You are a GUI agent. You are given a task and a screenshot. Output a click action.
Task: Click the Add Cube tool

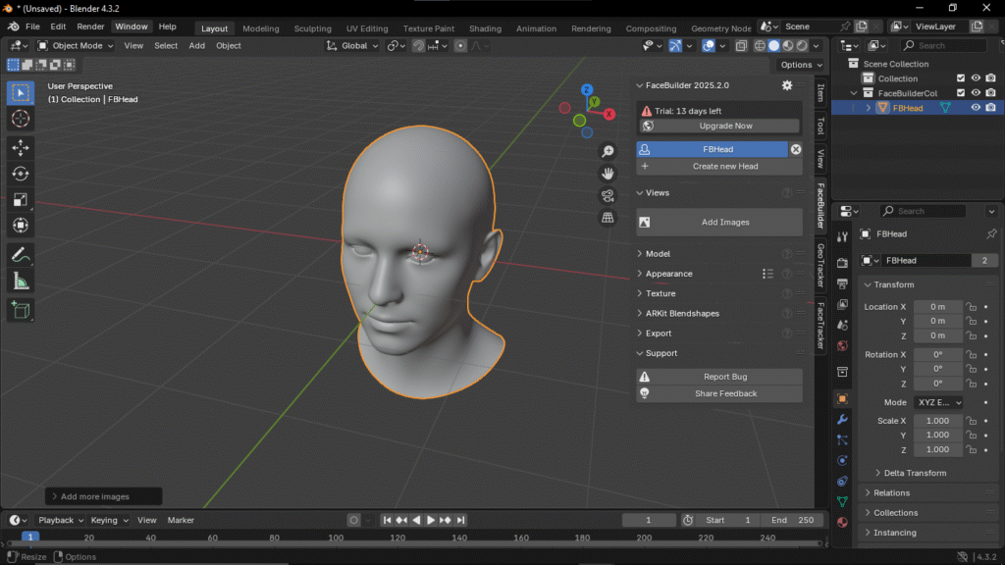click(21, 310)
